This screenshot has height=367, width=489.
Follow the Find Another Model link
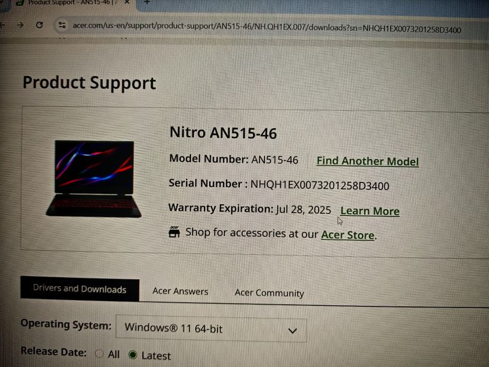tap(368, 161)
